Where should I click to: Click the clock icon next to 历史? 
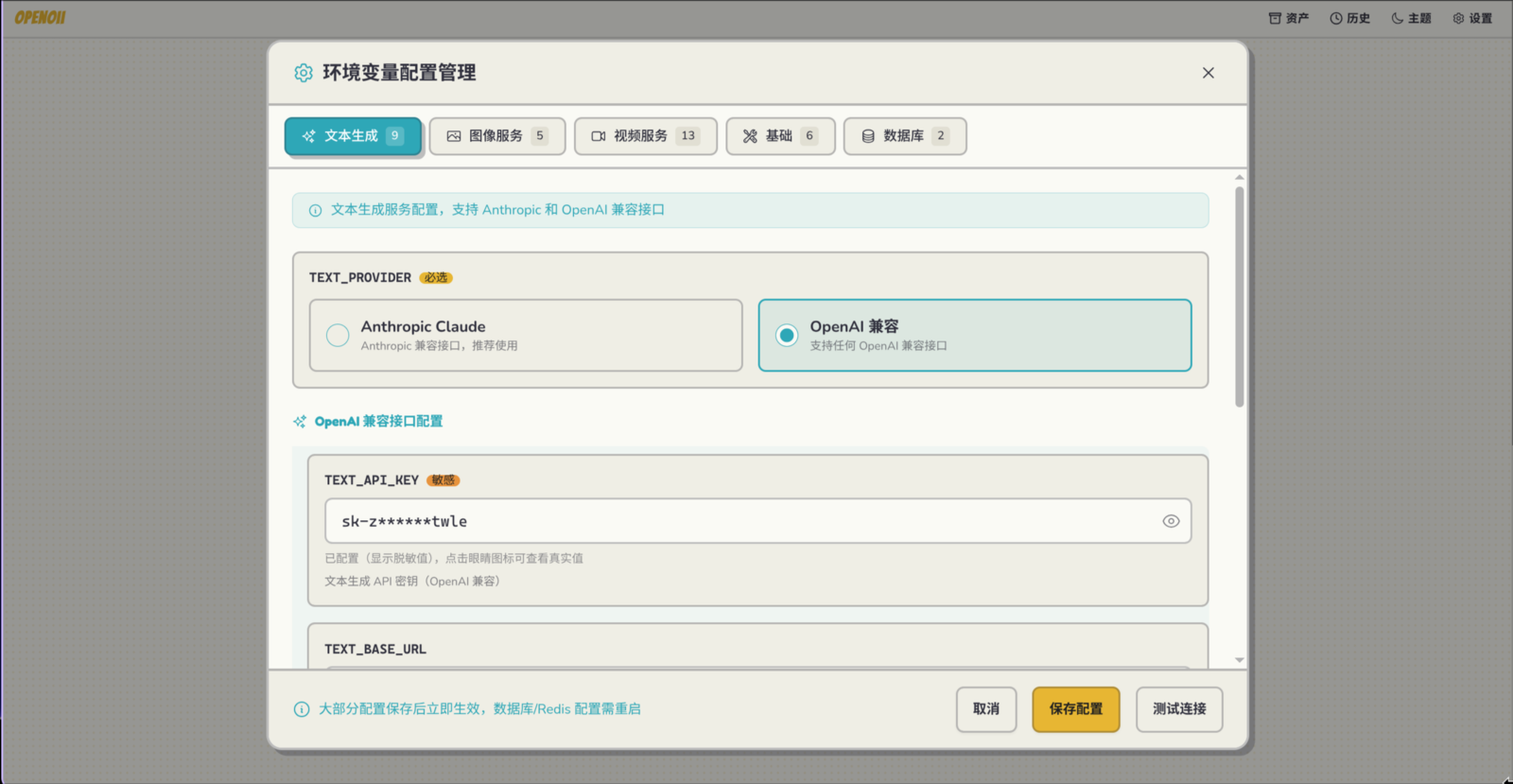(x=1336, y=18)
